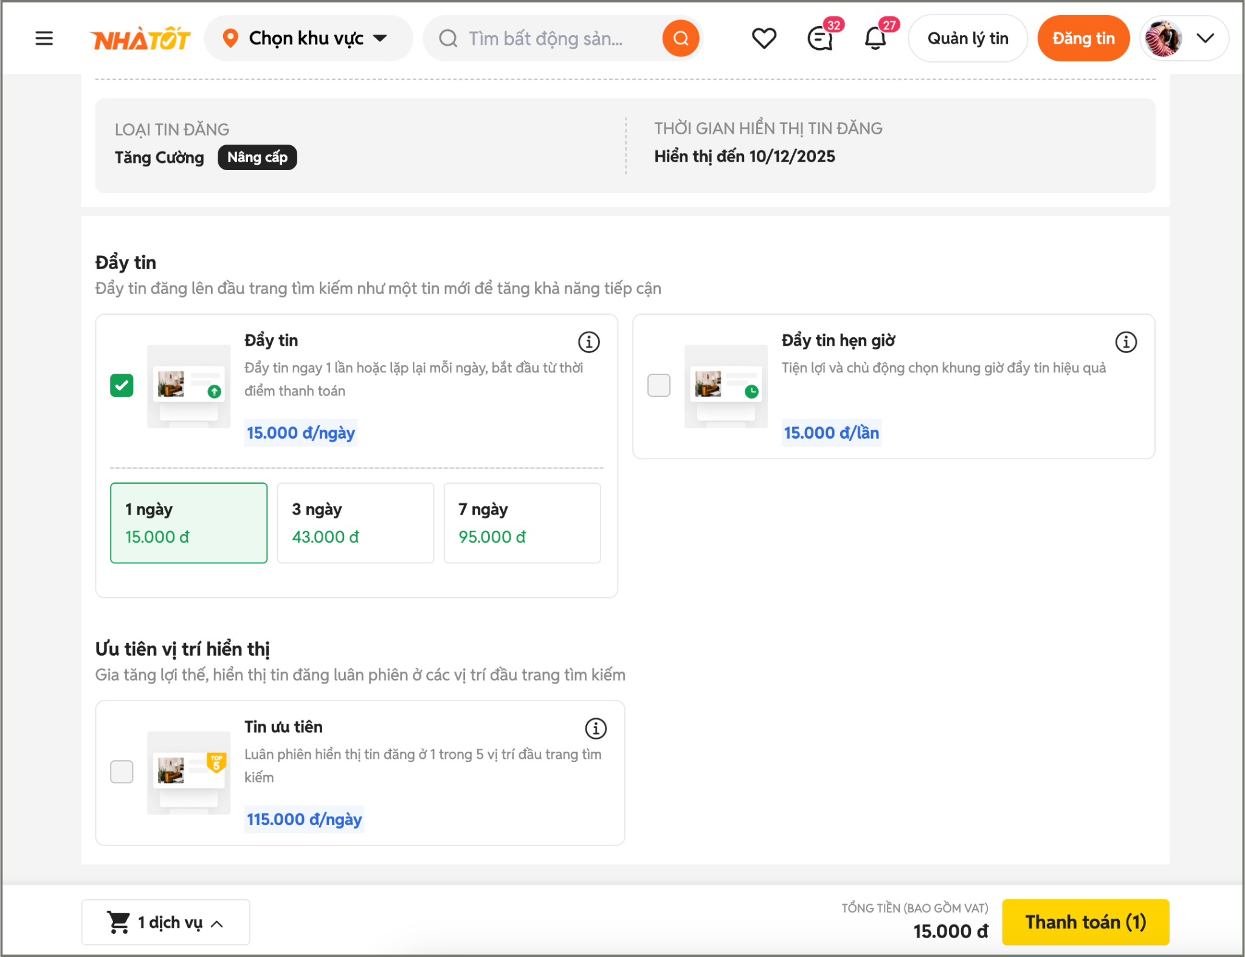Click the orange search icon button
The height and width of the screenshot is (957, 1245).
680,39
